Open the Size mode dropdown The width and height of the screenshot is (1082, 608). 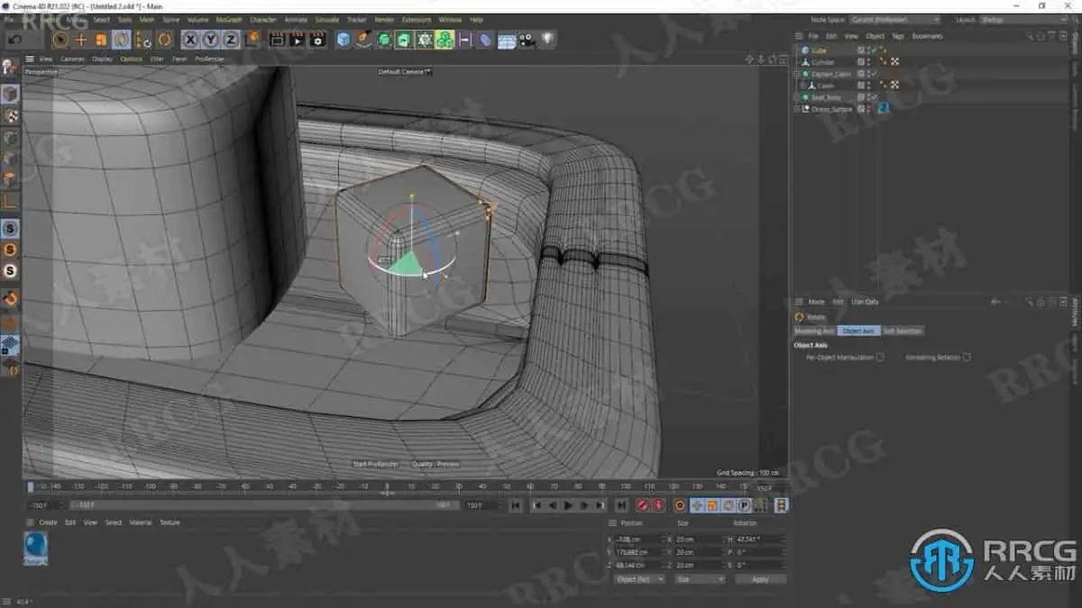click(x=699, y=579)
